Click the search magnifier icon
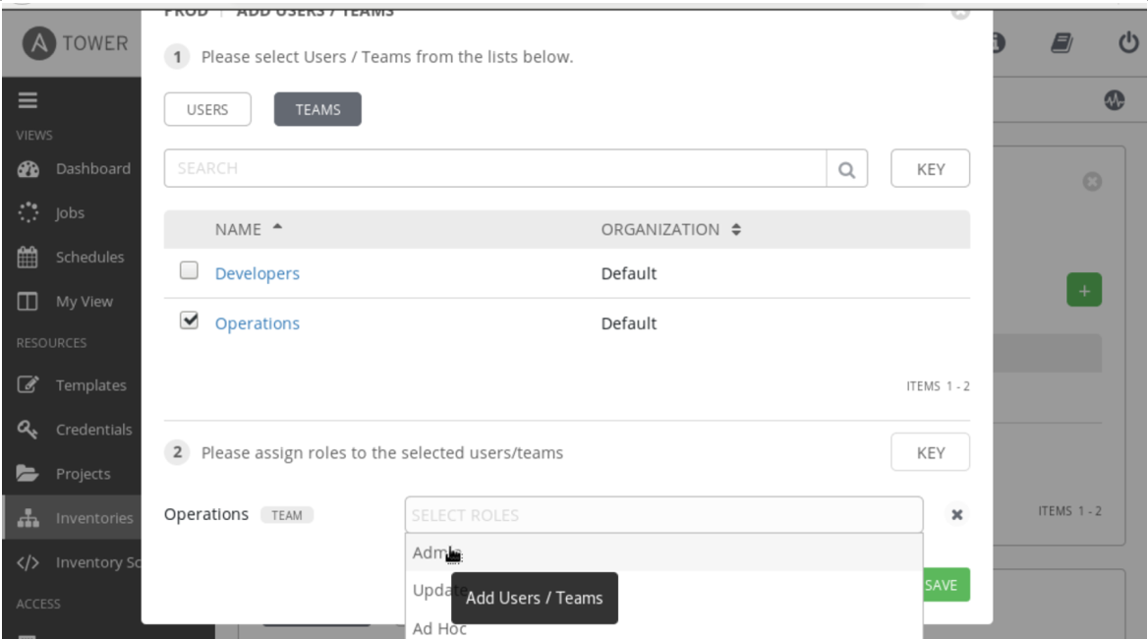 tap(847, 169)
